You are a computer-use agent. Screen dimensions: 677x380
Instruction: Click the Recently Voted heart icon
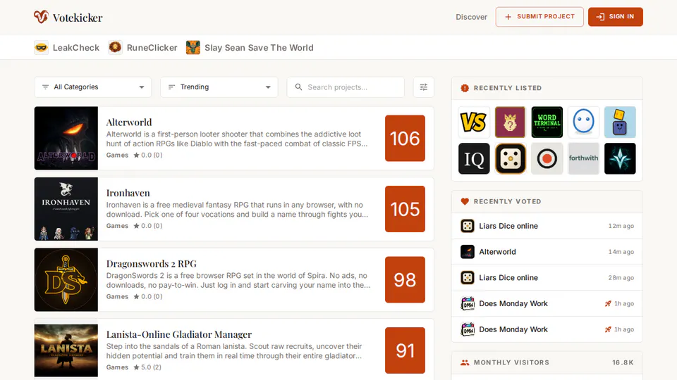[x=465, y=201]
